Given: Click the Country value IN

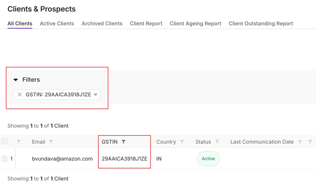Looking at the screenshot, I should click(159, 159).
